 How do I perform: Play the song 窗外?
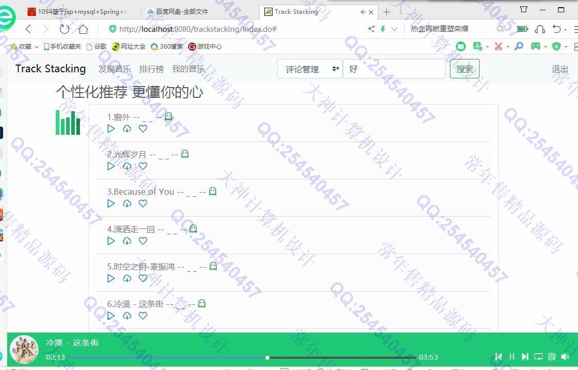pyautogui.click(x=111, y=129)
